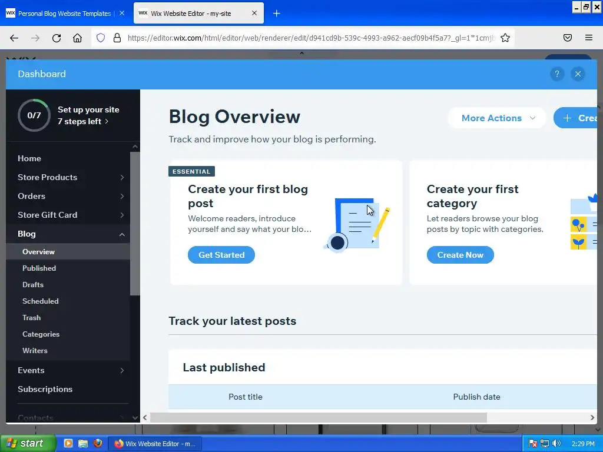Open Categories under Blog
The width and height of the screenshot is (603, 452).
click(x=41, y=334)
